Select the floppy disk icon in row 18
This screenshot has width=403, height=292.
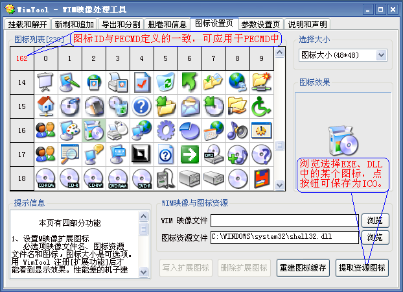tap(261, 178)
